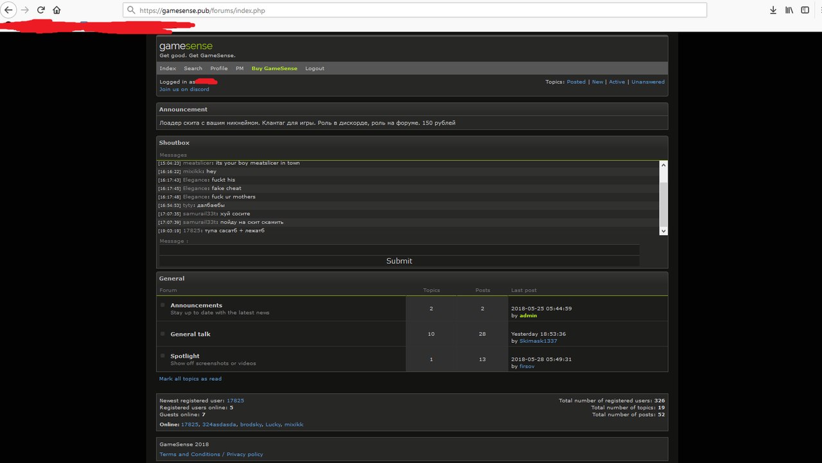Click the browser back arrow button
Viewport: 822px width, 463px height.
[8, 10]
